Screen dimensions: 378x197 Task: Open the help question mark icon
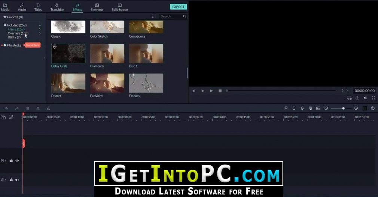[373, 108]
